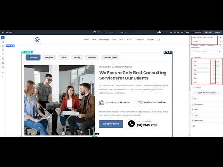Viewport: 223px width, 167px height.
Task: Click the Exit button
Action: coord(187,32)
